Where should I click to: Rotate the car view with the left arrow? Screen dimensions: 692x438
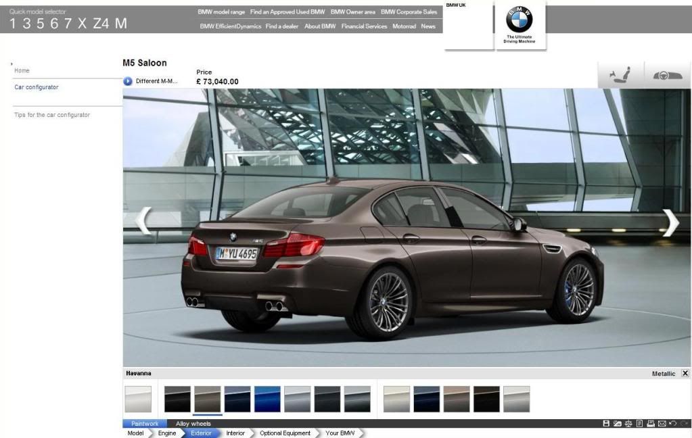(143, 222)
